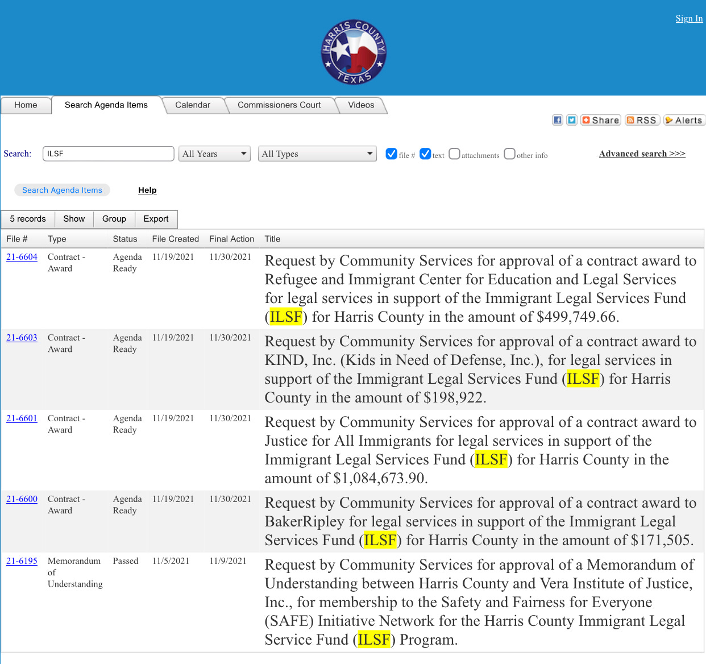The width and height of the screenshot is (706, 664).
Task: Switch to the Calendar tab
Action: tap(193, 105)
